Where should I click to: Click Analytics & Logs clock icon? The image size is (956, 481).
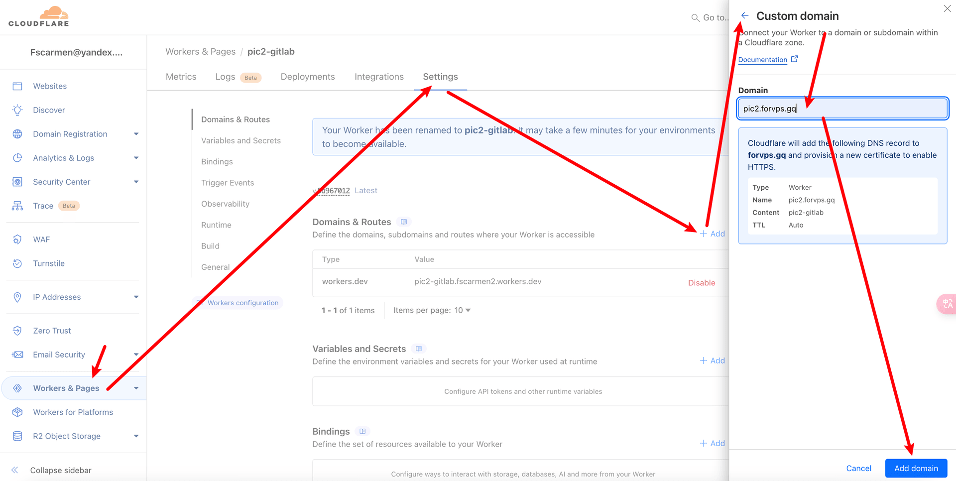(x=17, y=158)
